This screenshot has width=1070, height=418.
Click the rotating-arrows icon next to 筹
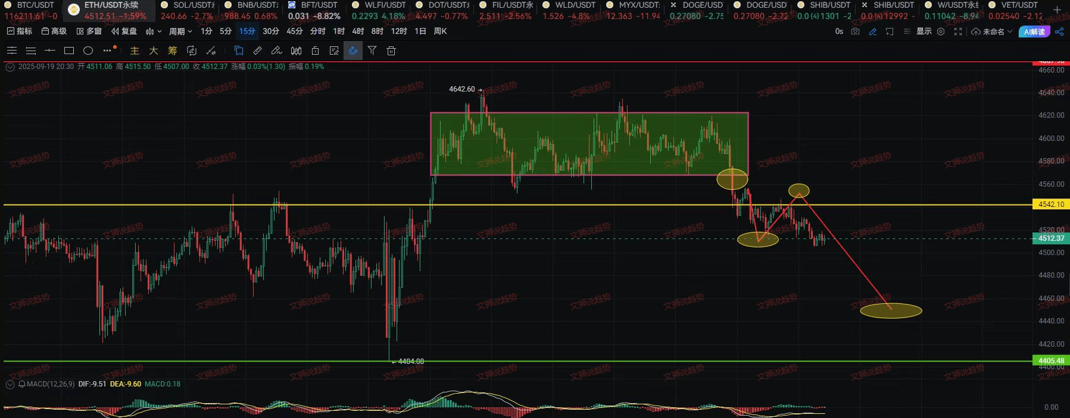(192, 51)
